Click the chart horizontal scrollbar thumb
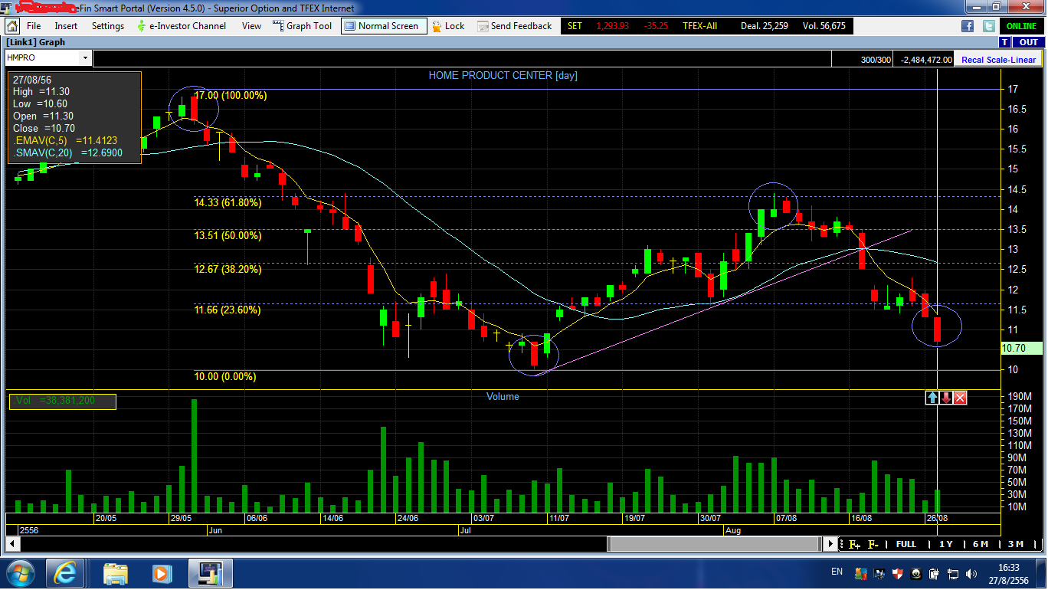The height and width of the screenshot is (590, 1048). [714, 544]
